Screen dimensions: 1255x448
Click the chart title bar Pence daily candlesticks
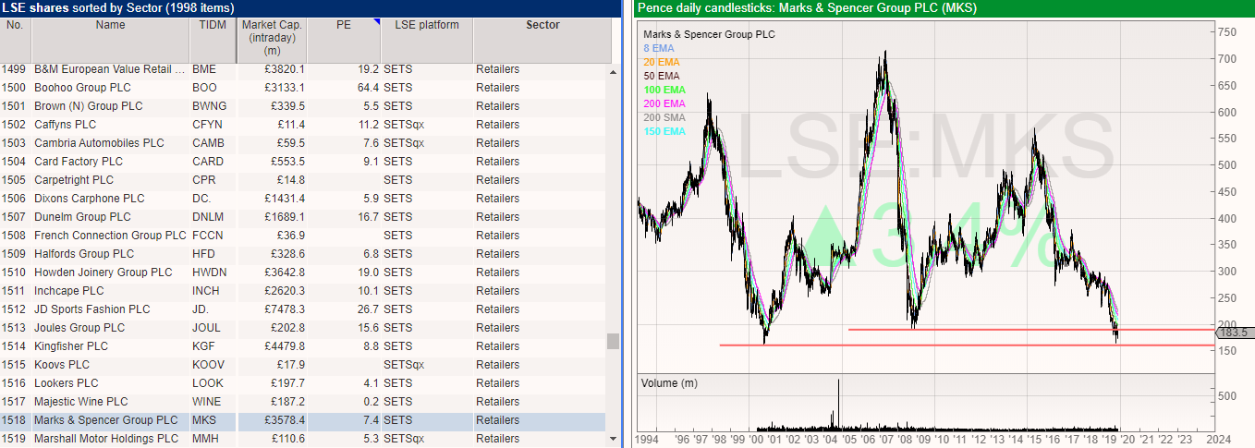(x=944, y=8)
